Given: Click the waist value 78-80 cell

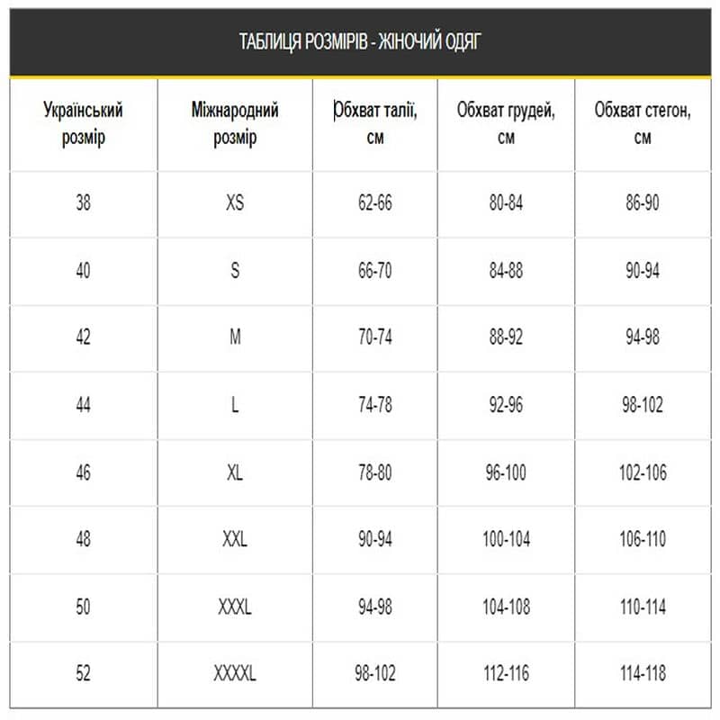Looking at the screenshot, I should 375,472.
